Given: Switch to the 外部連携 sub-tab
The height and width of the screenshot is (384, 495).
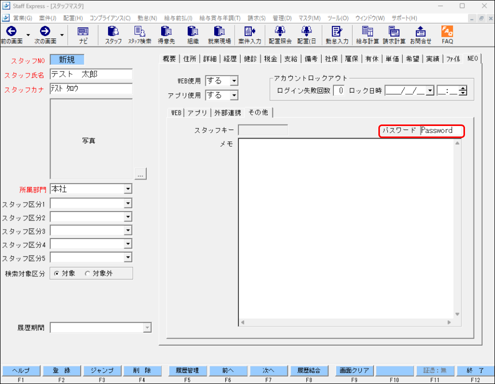Looking at the screenshot, I should [x=228, y=113].
